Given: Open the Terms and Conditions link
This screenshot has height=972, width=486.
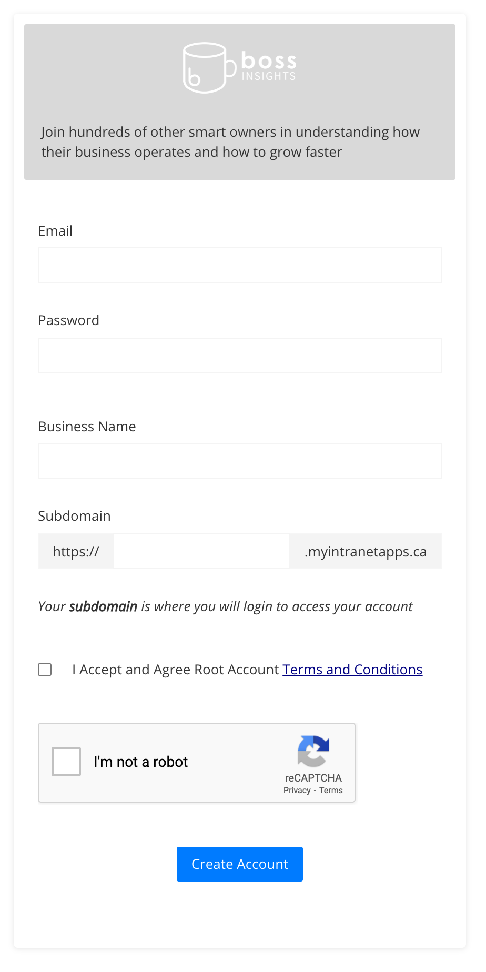Looking at the screenshot, I should (352, 670).
